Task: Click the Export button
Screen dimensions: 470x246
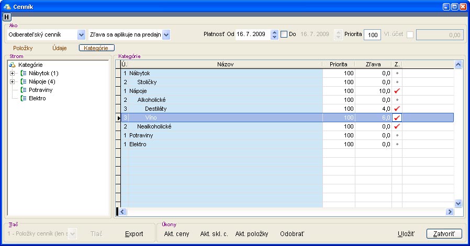Action: coord(134,234)
